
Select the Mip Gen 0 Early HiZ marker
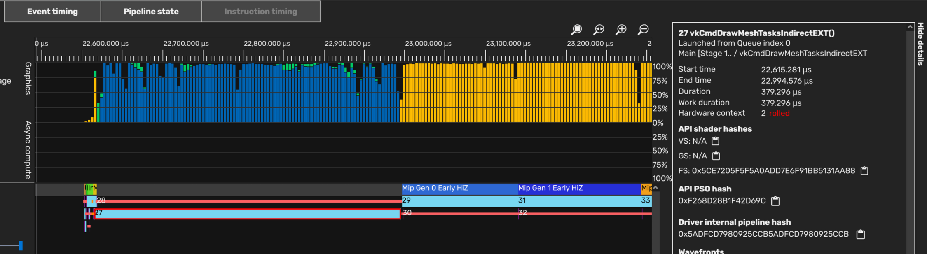pos(459,189)
